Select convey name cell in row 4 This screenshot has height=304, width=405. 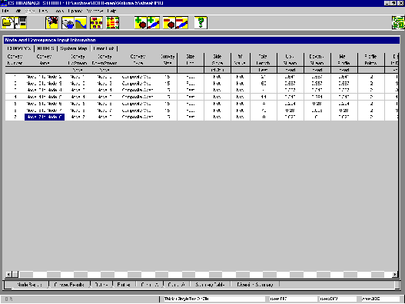[45, 97]
